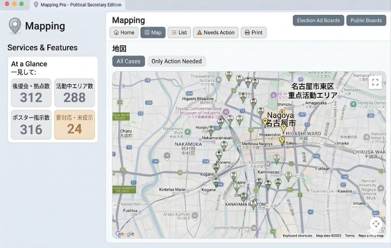Click the ポスター指示数 316 stat card
This screenshot has height=248, width=391.
31,125
